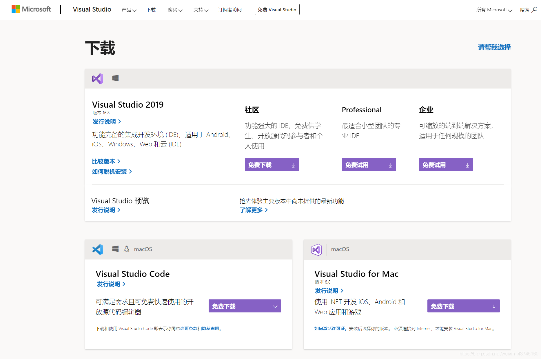Click the Visual Studio for Mac logo
Image resolution: width=541 pixels, height=359 pixels.
coord(316,249)
